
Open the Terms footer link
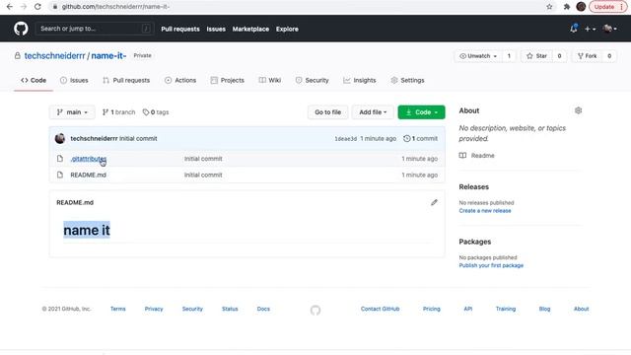(118, 309)
